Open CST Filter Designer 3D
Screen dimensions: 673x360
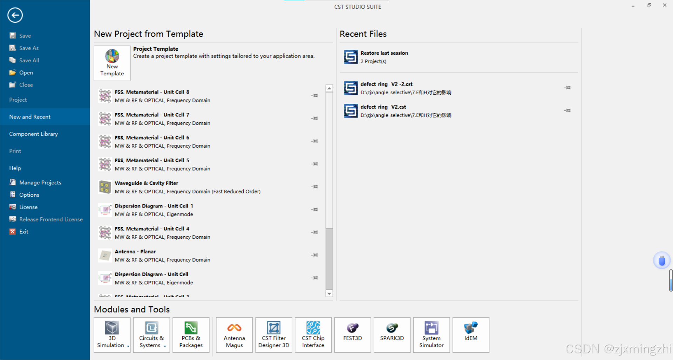pos(274,335)
